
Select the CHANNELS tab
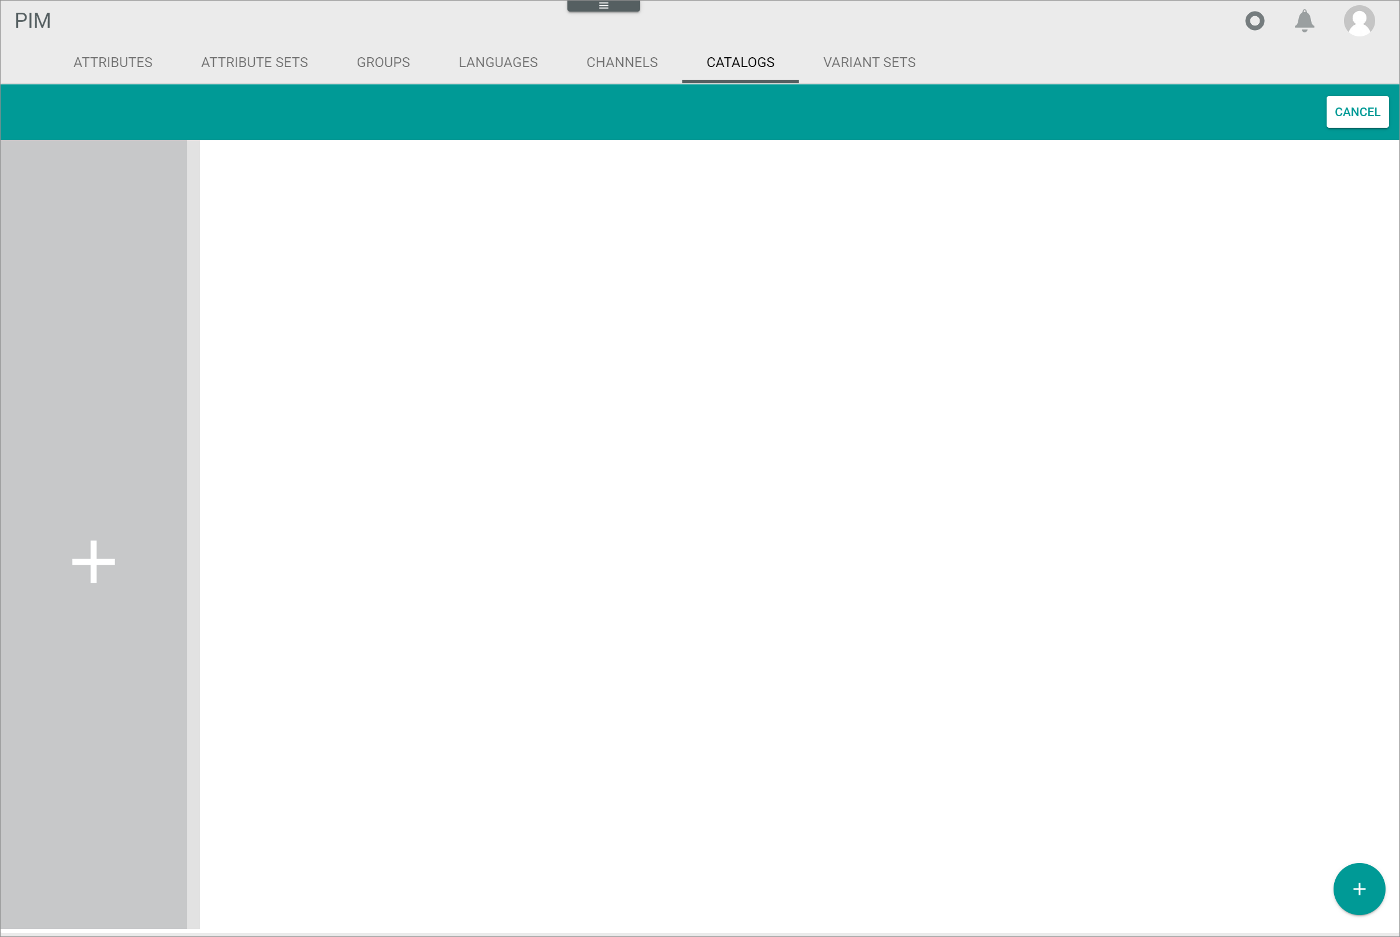click(622, 62)
